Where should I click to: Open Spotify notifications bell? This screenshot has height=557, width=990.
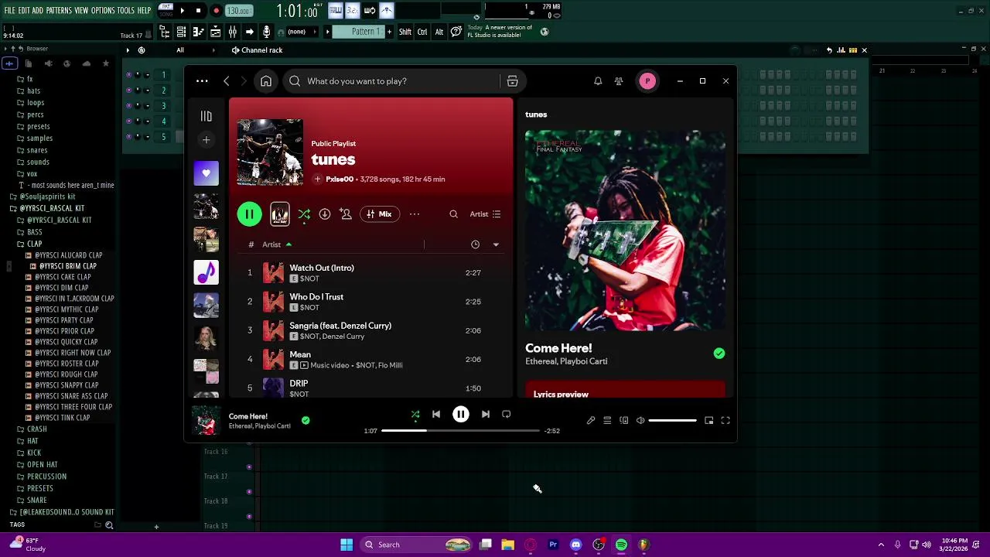tap(598, 81)
